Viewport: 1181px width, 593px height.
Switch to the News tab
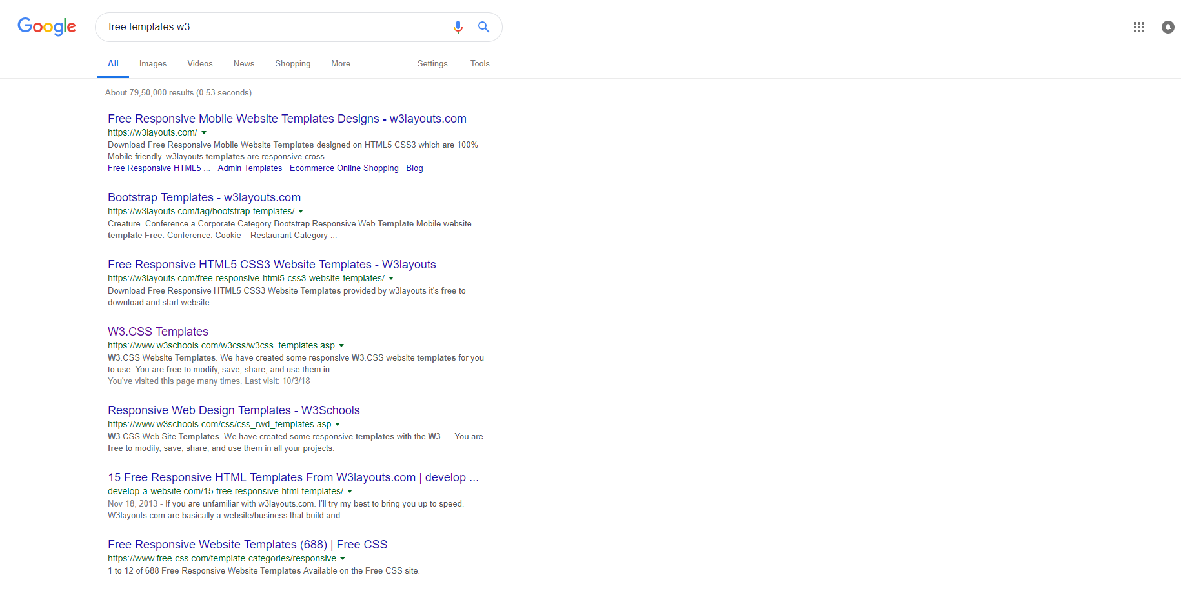tap(244, 64)
